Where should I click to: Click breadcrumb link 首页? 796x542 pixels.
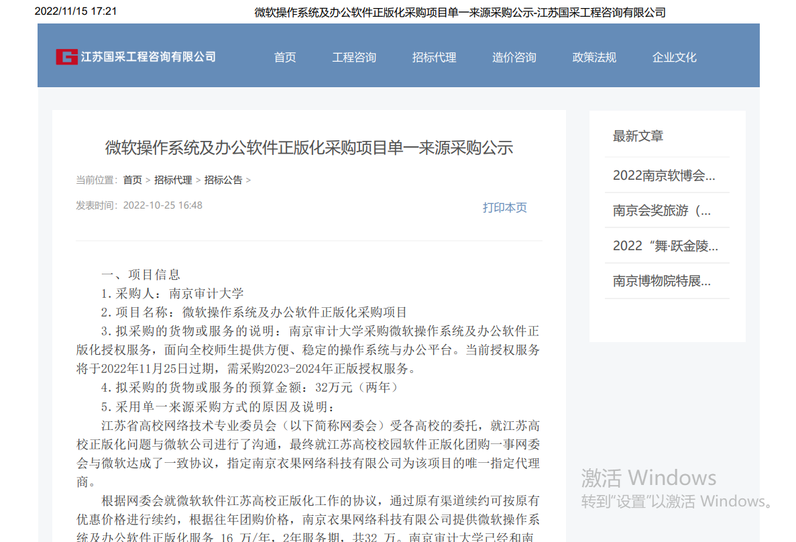133,180
